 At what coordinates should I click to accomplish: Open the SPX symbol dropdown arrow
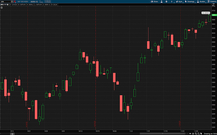(12, 1)
